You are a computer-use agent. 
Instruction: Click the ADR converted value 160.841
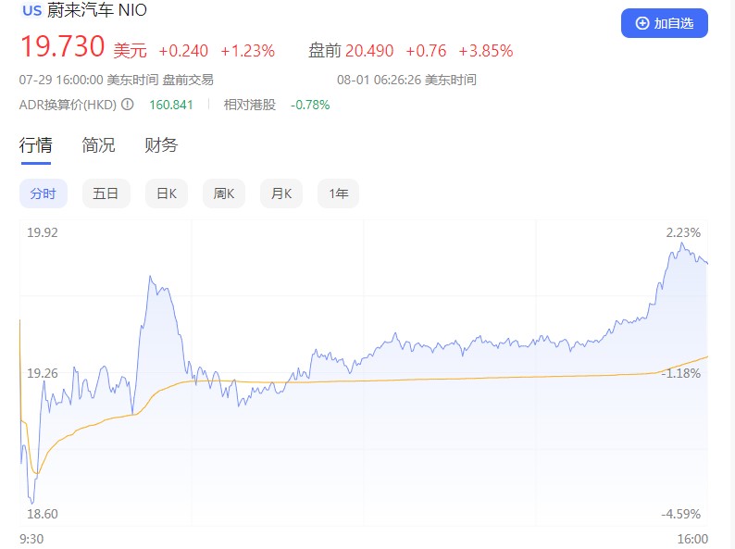[x=171, y=105]
